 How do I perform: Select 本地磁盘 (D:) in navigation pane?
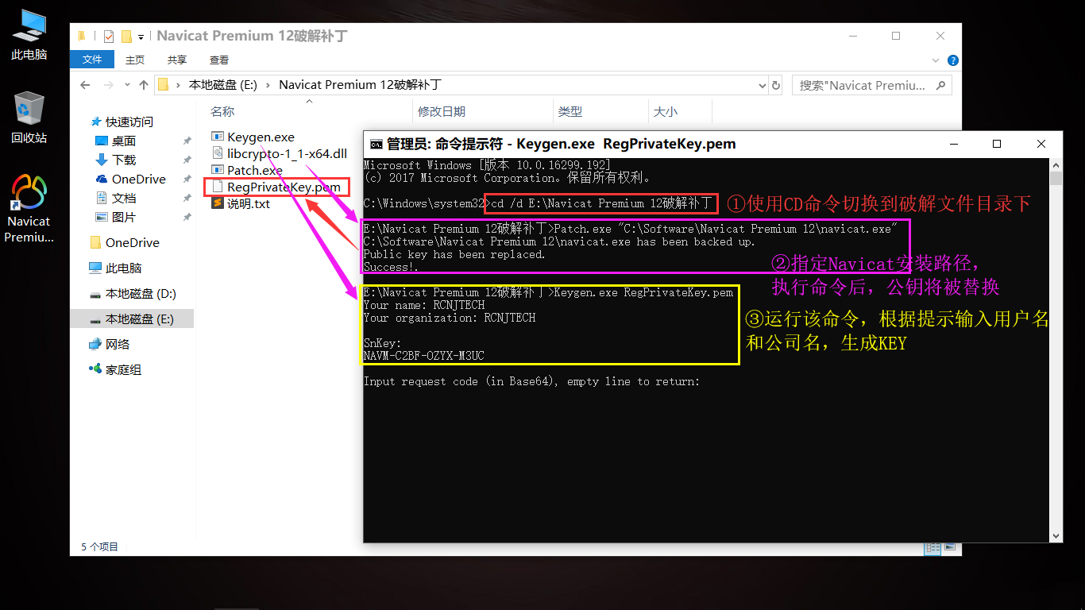(141, 293)
